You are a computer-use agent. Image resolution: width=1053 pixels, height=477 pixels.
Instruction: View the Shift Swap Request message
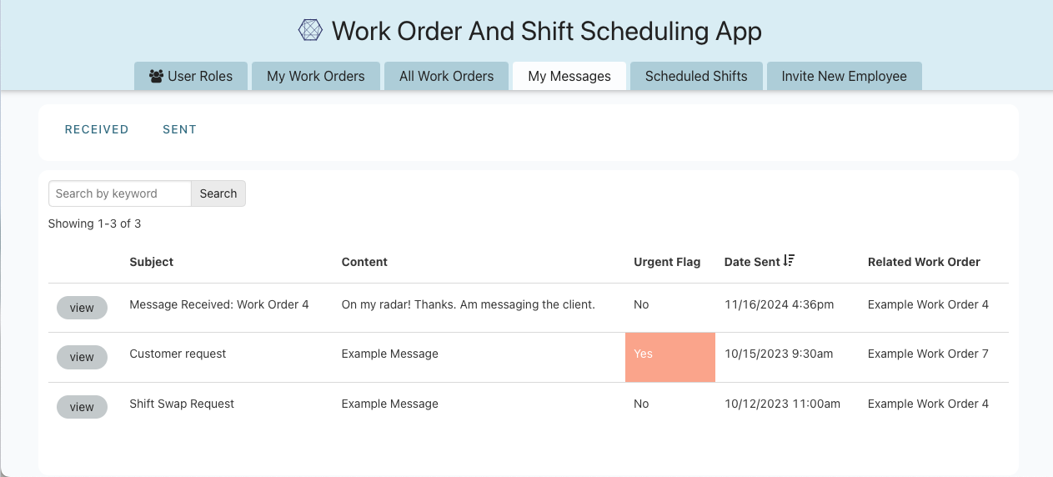point(82,407)
